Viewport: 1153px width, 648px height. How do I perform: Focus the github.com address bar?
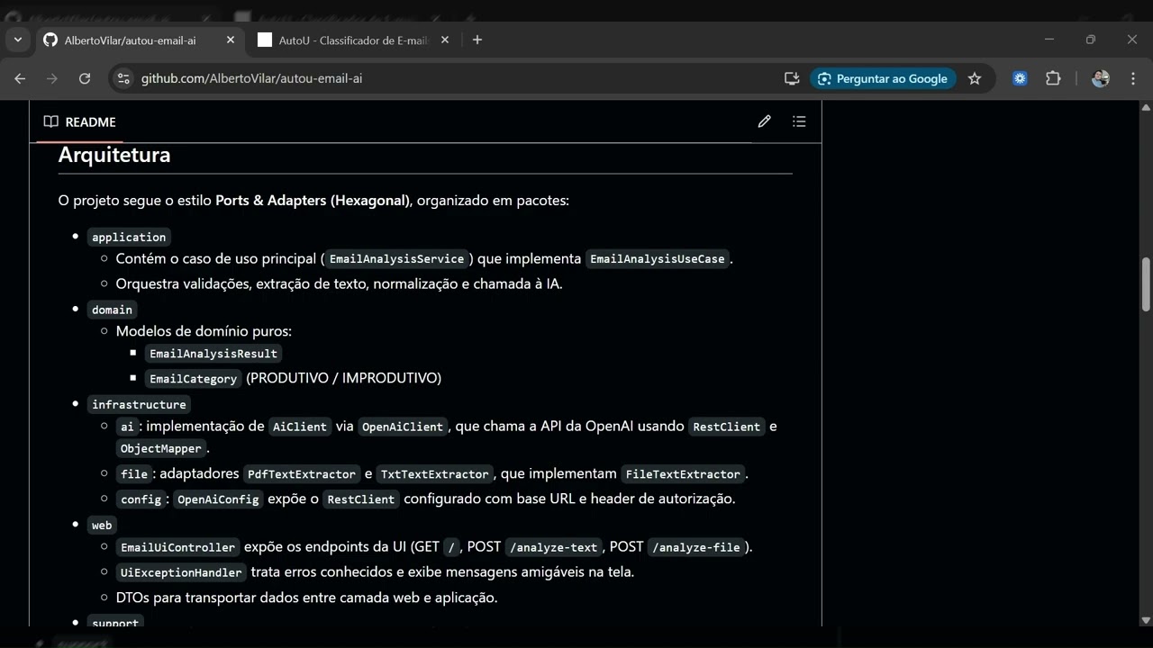[450, 78]
